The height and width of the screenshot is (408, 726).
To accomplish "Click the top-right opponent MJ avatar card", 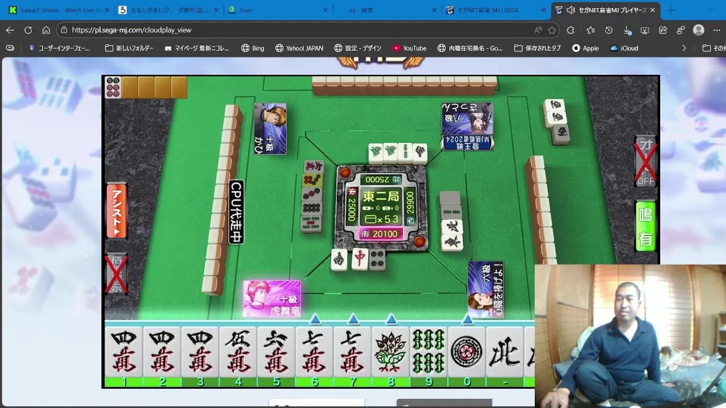I will pyautogui.click(x=467, y=126).
